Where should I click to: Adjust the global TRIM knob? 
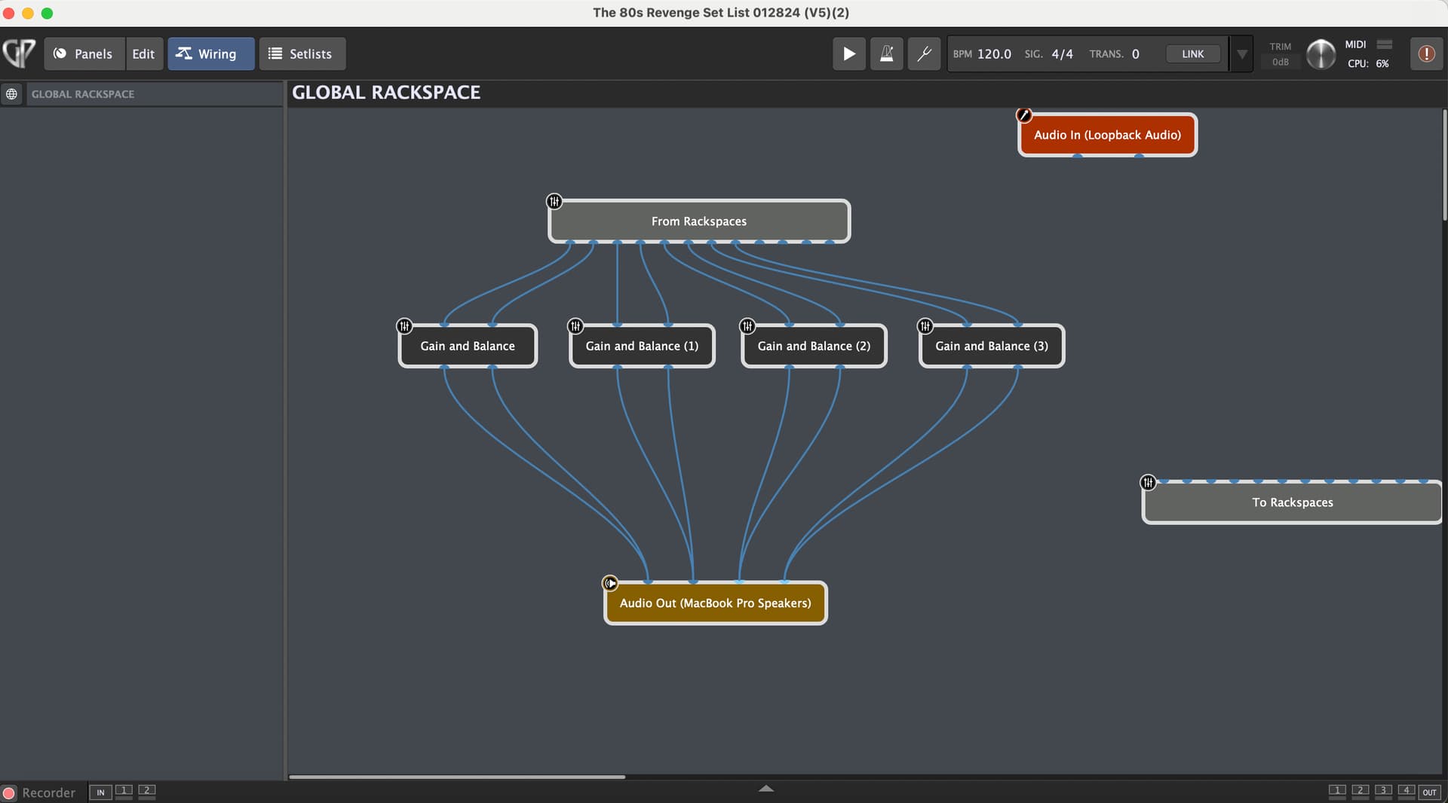pos(1321,53)
